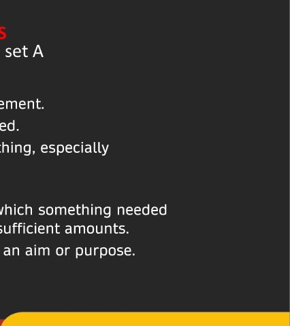Click the word 'an' starting the last line
This screenshot has height=326, width=290.
(12, 251)
